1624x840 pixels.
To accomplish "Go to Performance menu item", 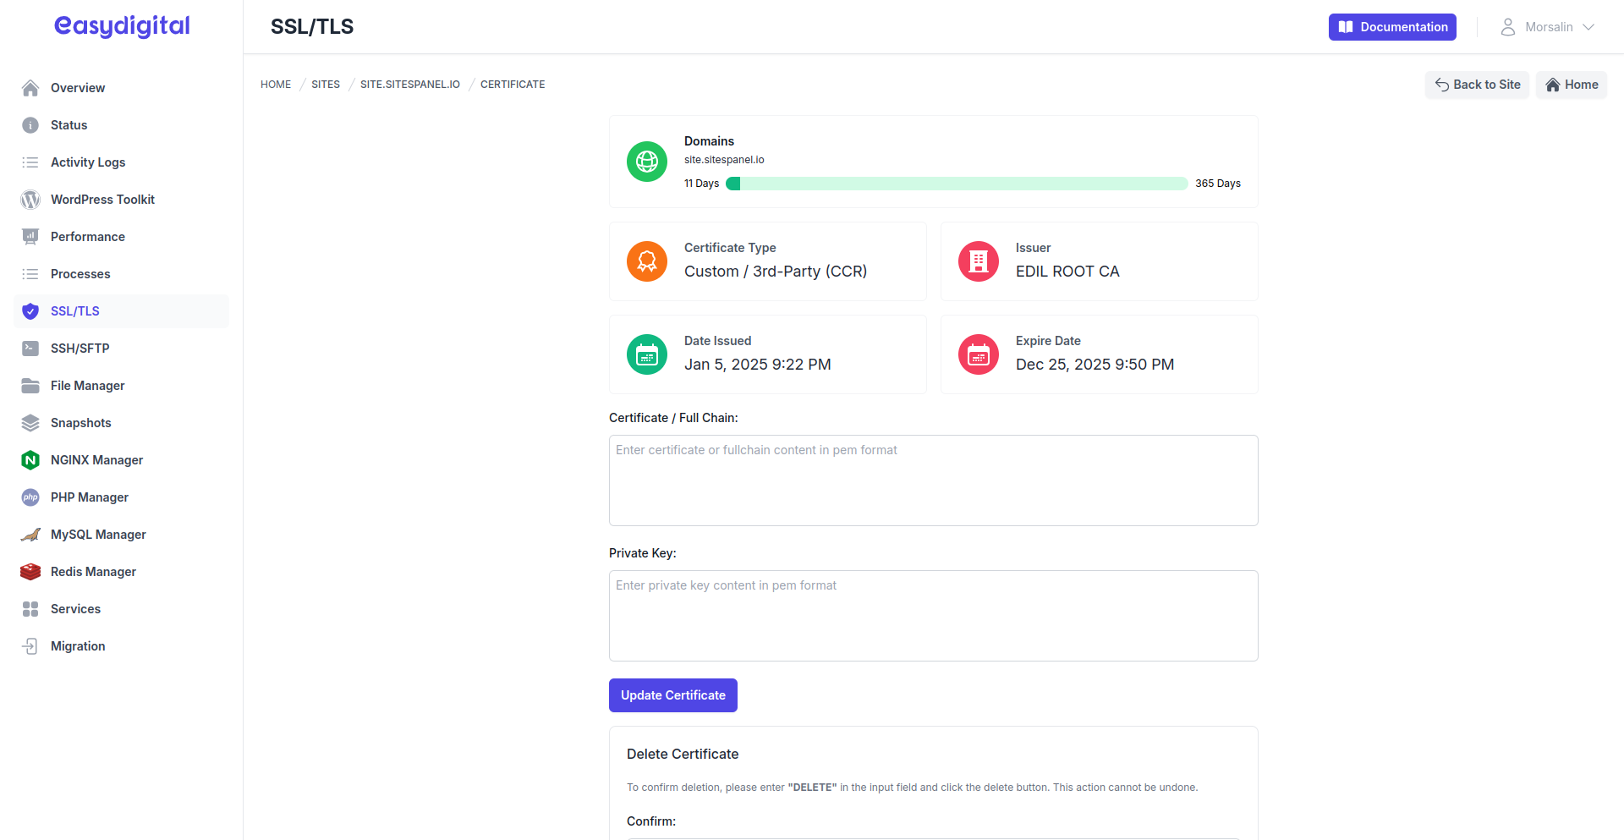I will [88, 237].
